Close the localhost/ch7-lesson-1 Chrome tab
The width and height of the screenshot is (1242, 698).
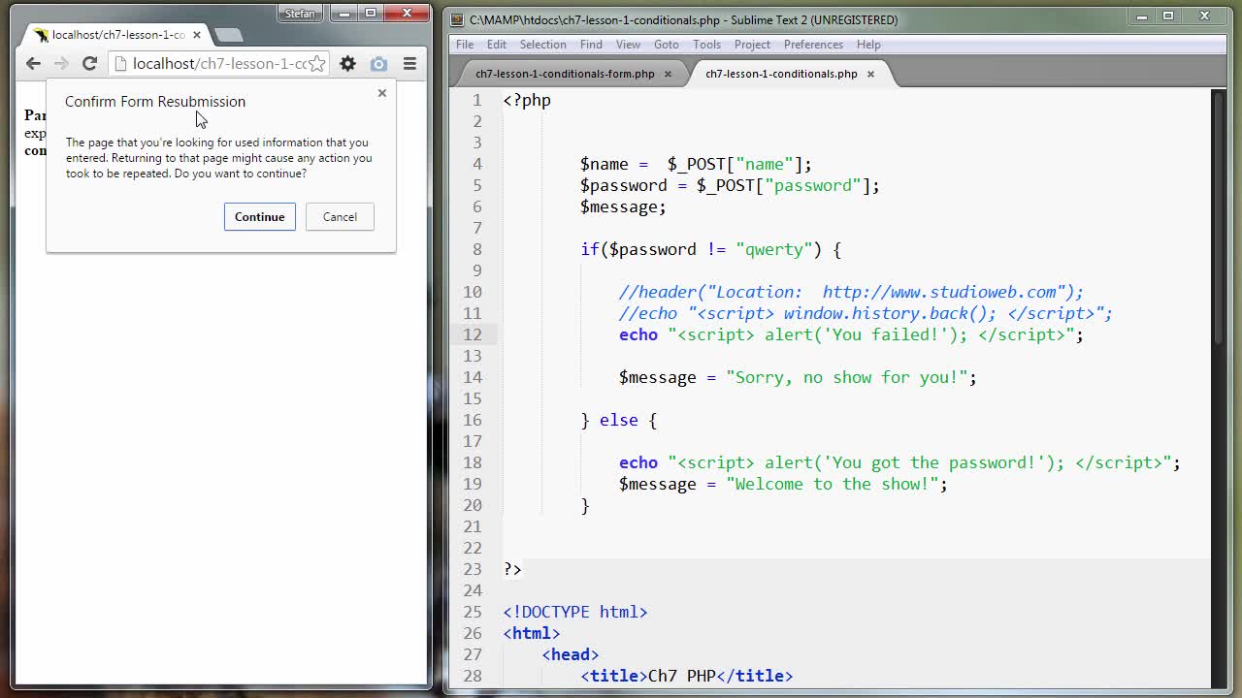click(196, 35)
